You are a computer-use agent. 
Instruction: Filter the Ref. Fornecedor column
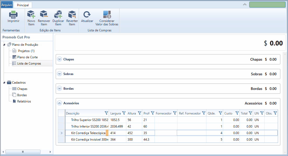coord(204,113)
